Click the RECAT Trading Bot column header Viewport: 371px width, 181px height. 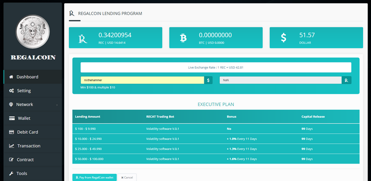[x=160, y=117]
